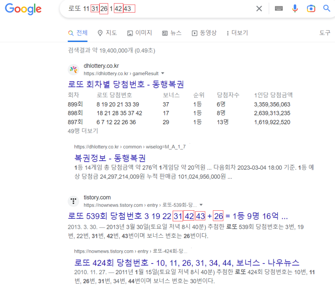Click winner count 13명

[223, 122]
